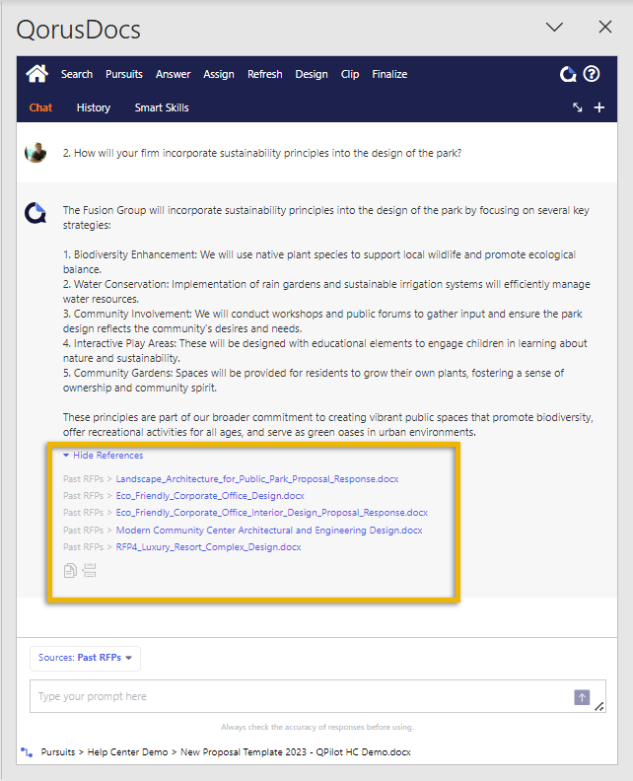Image resolution: width=633 pixels, height=781 pixels.
Task: Click the Home icon in navigation bar
Action: coord(36,74)
